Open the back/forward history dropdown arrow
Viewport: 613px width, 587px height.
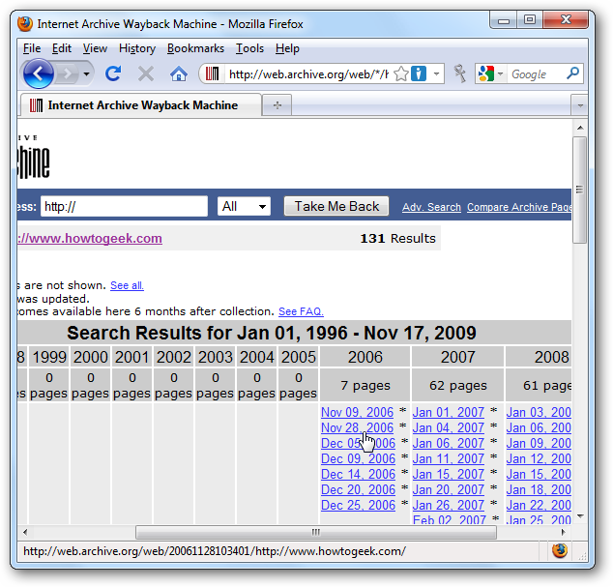(87, 73)
